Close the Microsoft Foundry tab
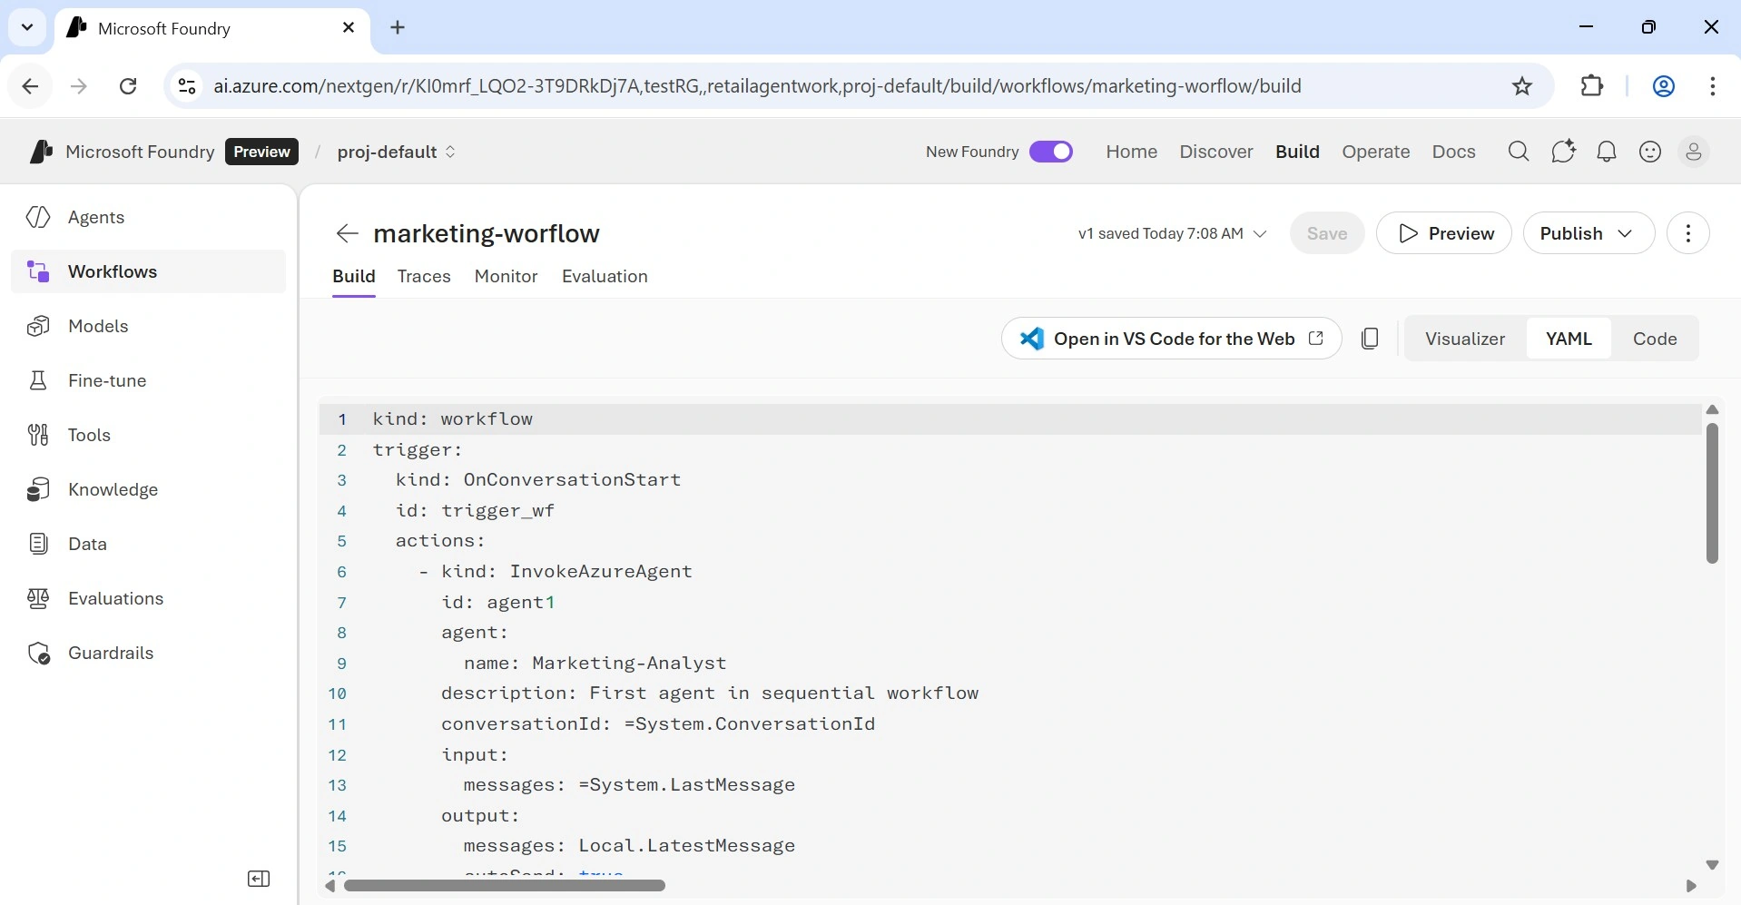Viewport: 1741px width, 905px height. (x=349, y=28)
